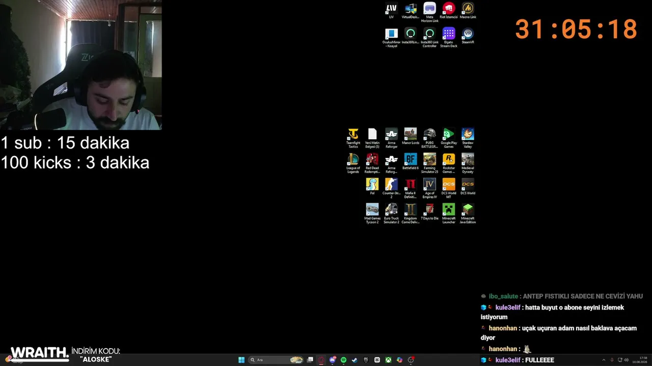Select the Pal desktop icon

(x=372, y=186)
